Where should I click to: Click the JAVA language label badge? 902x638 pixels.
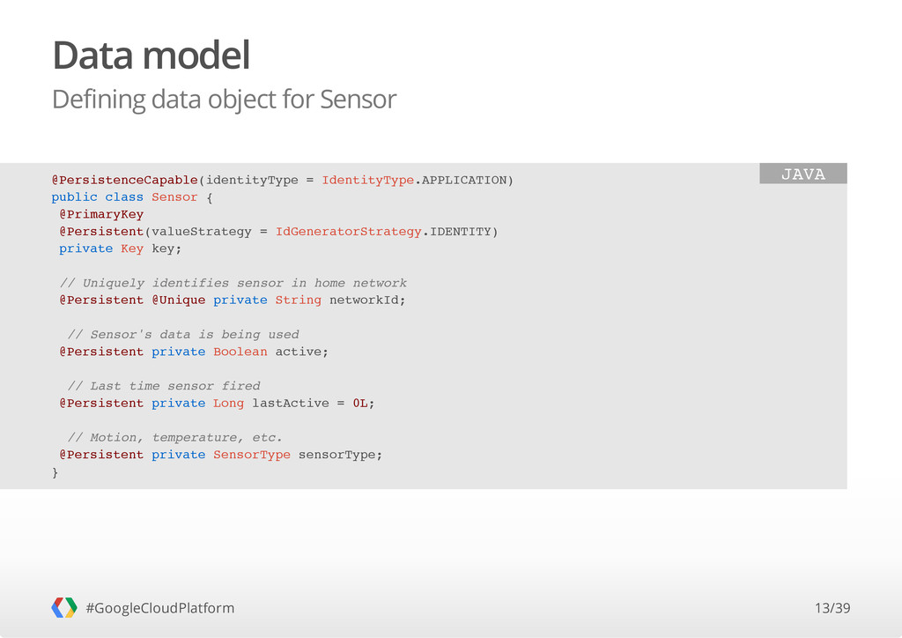(803, 174)
